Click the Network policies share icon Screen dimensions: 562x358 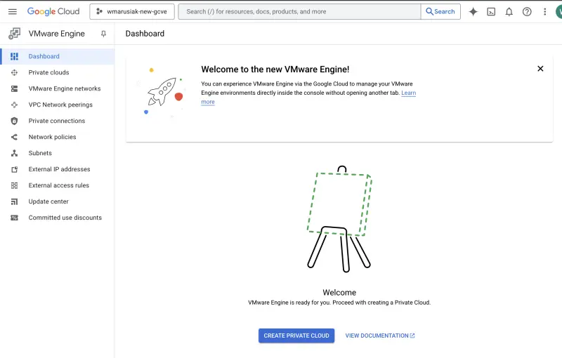(x=14, y=137)
